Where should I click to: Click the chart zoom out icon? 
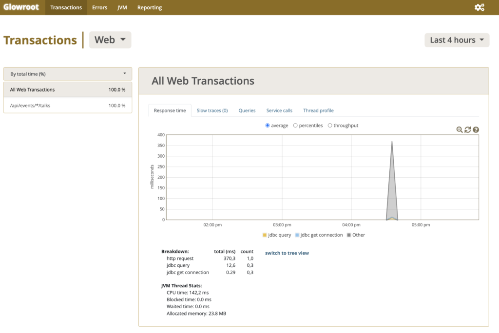point(460,129)
